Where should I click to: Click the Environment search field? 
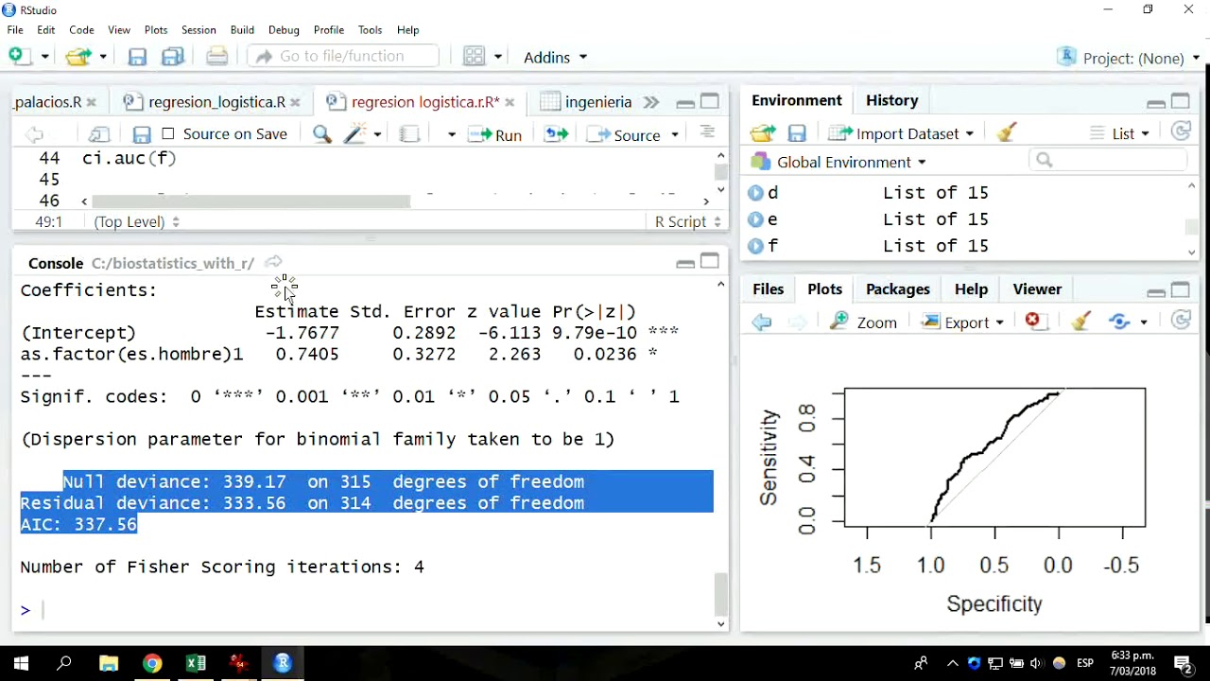pyautogui.click(x=1108, y=160)
